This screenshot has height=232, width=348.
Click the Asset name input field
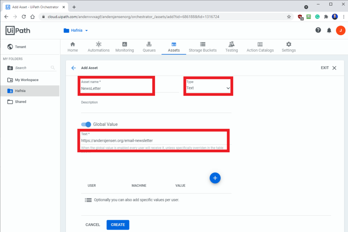pos(130,89)
